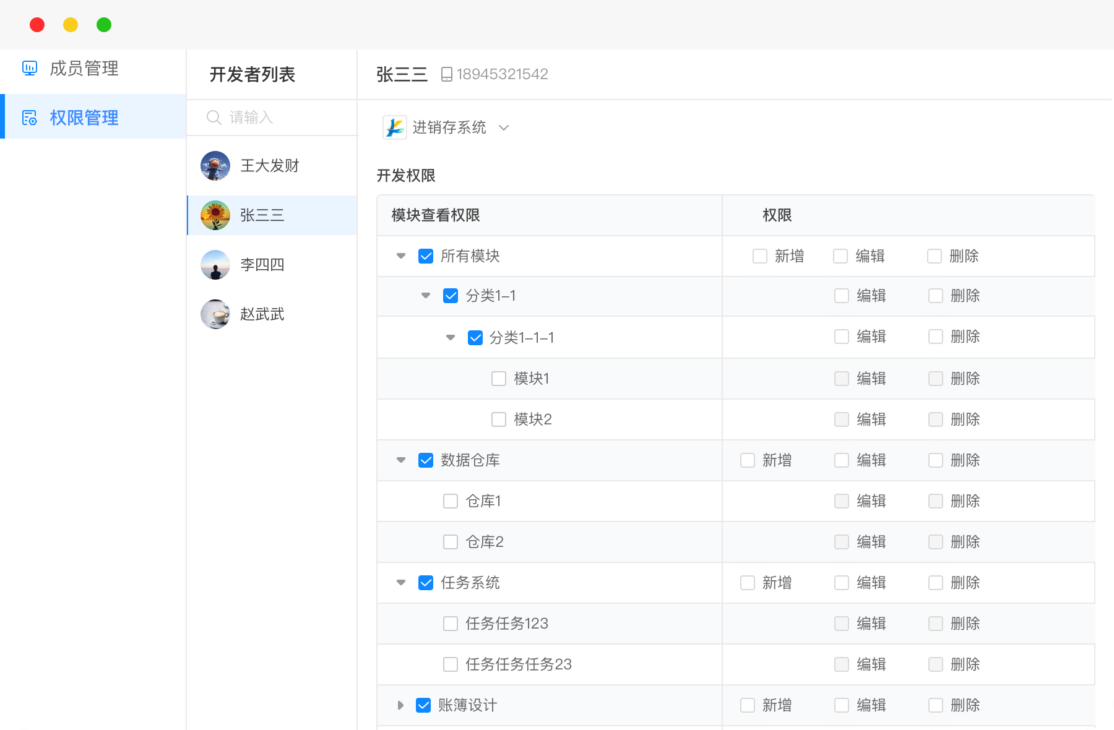Click the green maximize window button

(104, 25)
